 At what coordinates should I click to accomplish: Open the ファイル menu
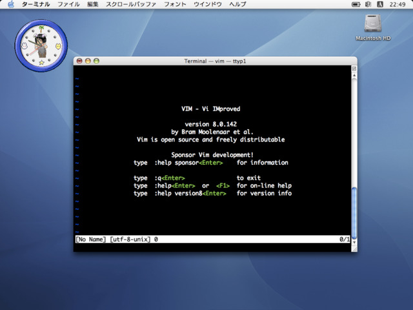[68, 5]
